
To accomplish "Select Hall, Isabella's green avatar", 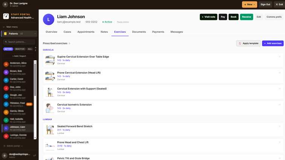I will (x=6, y=120).
